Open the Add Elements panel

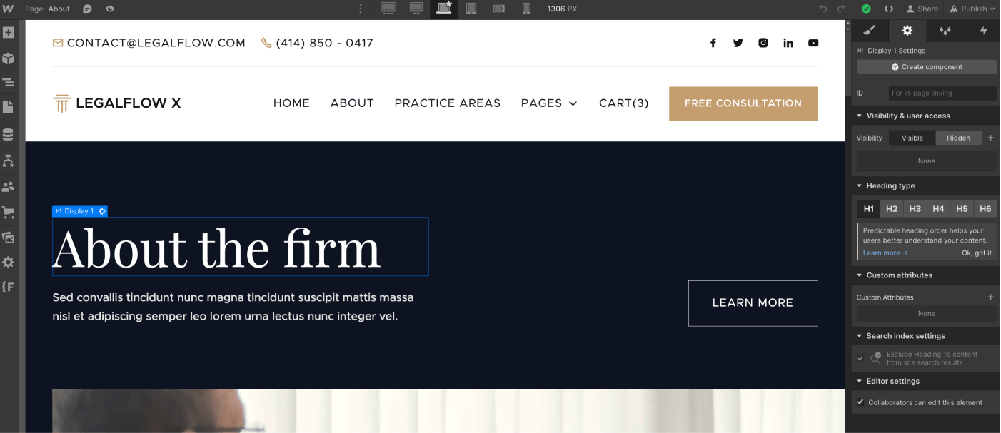[x=10, y=31]
